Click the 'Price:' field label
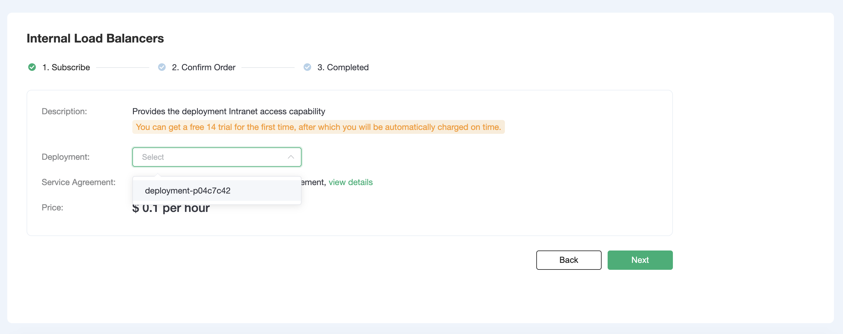Screen dimensions: 843x334 52,208
